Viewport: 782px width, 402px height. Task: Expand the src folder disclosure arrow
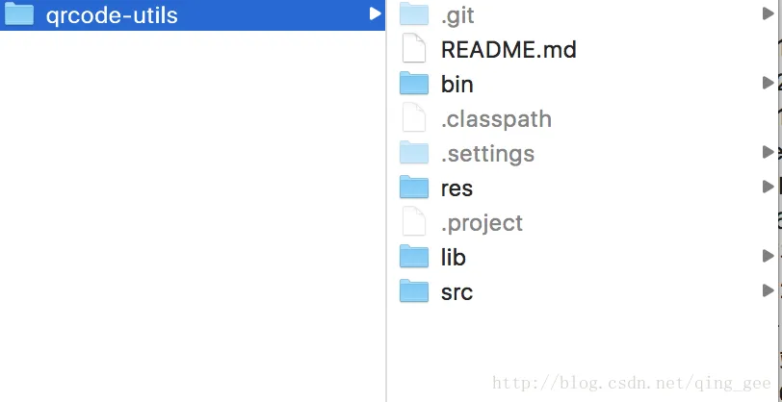pyautogui.click(x=768, y=291)
